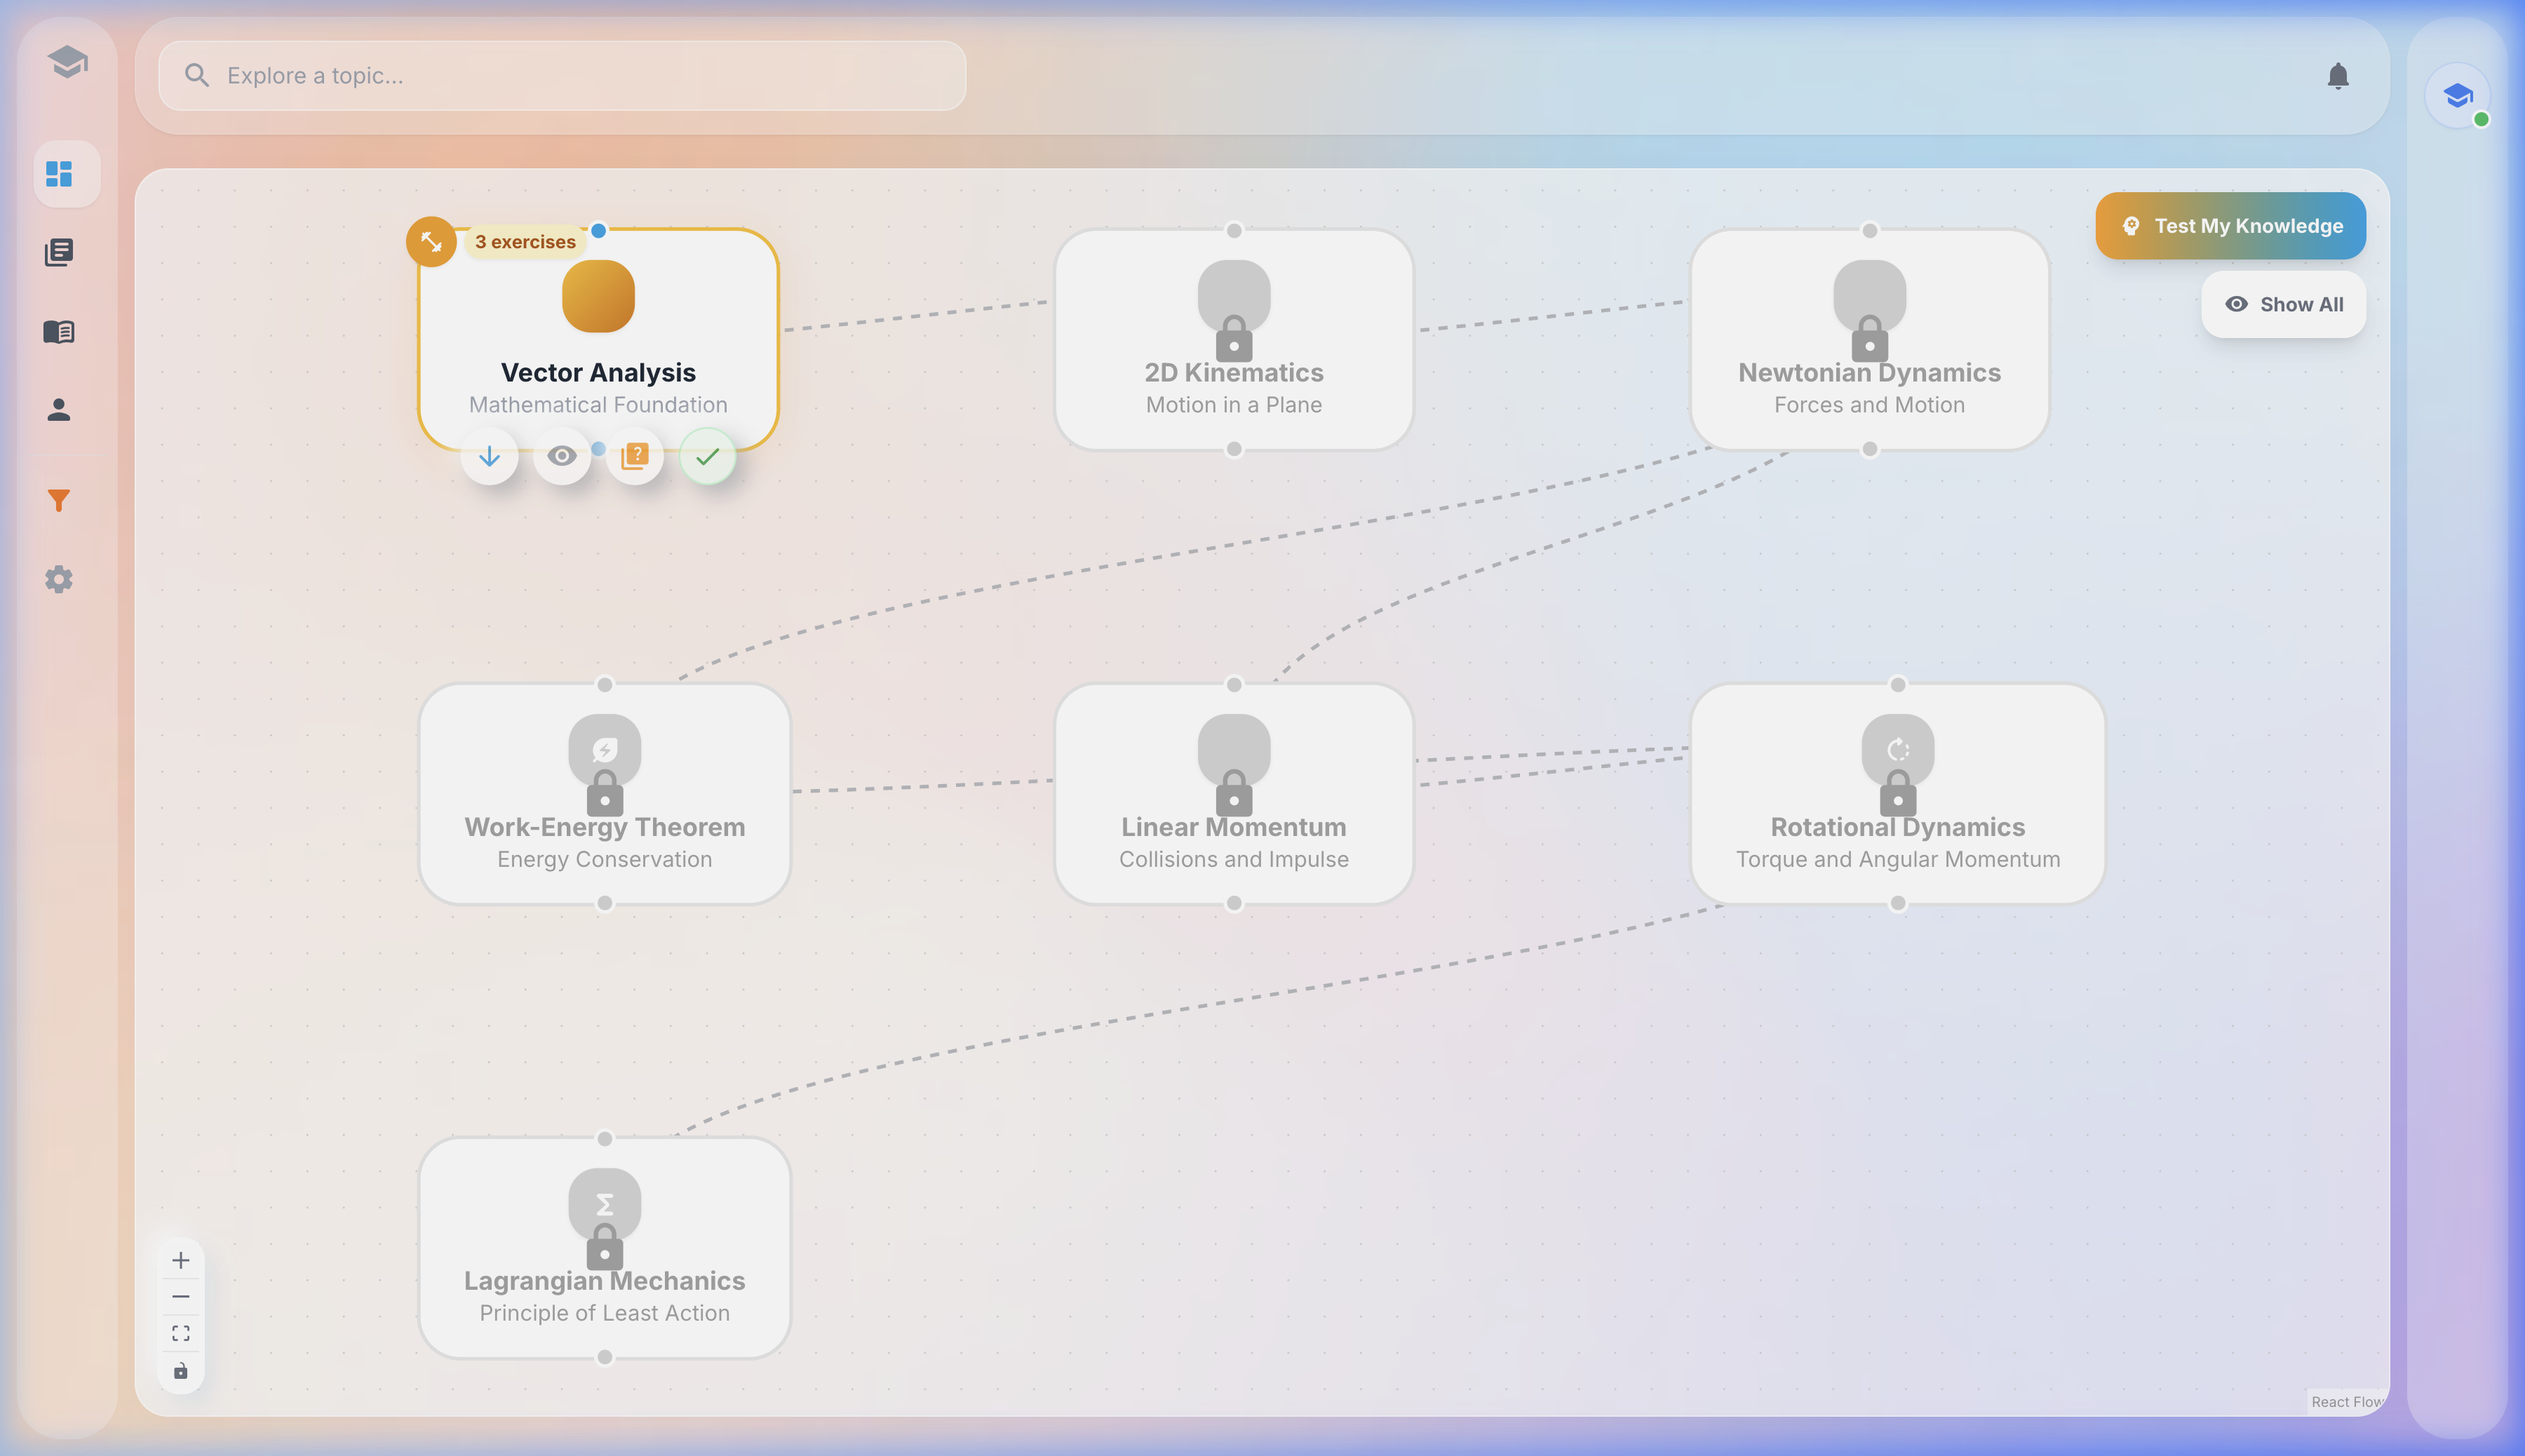Toggle Show All visibility
2525x1456 pixels.
tap(2283, 304)
